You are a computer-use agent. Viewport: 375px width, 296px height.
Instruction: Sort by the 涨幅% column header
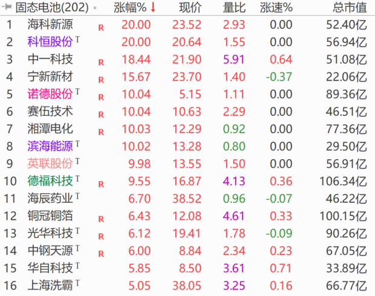point(130,7)
